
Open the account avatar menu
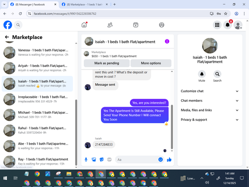point(238,25)
